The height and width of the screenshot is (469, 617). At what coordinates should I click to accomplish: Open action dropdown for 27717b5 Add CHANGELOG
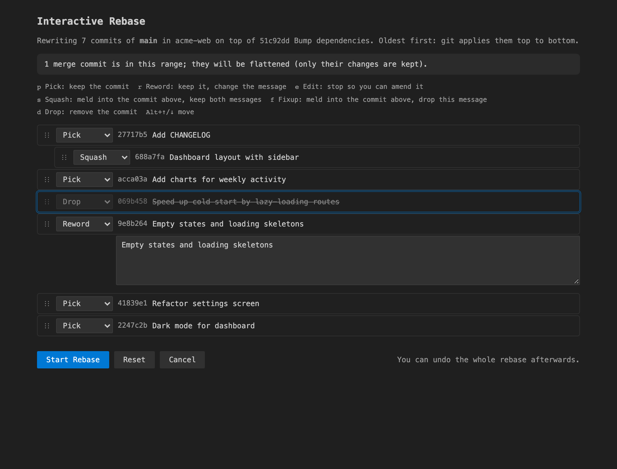(x=85, y=135)
